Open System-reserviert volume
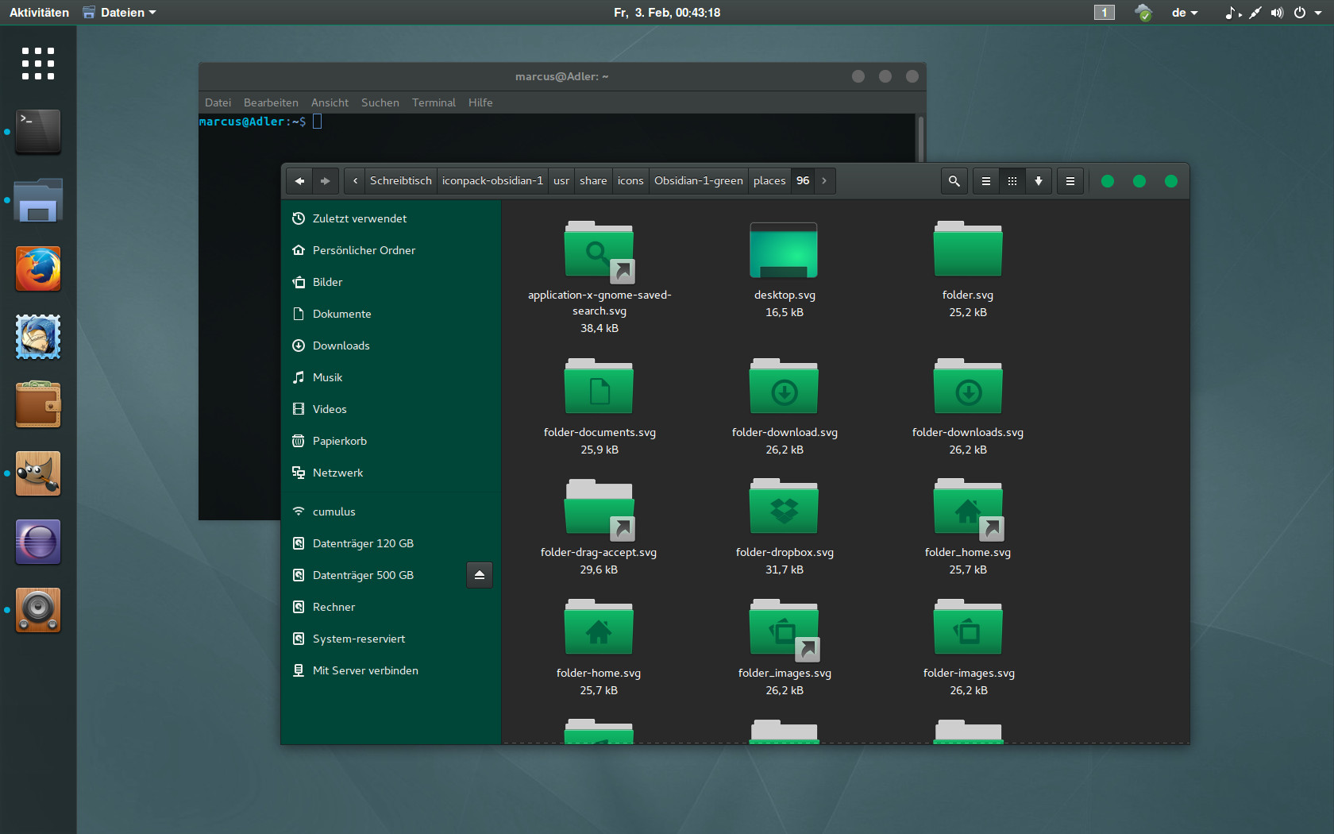 coord(391,639)
